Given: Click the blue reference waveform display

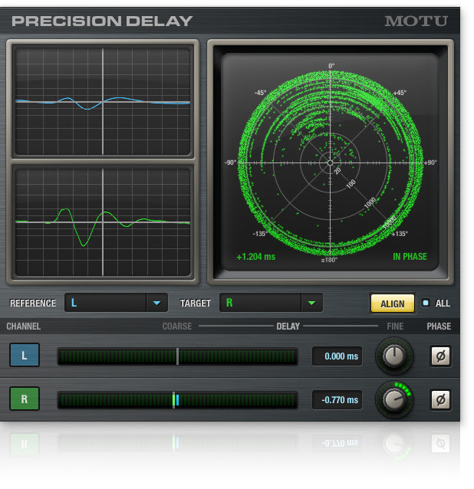Looking at the screenshot, I should pos(103,101).
